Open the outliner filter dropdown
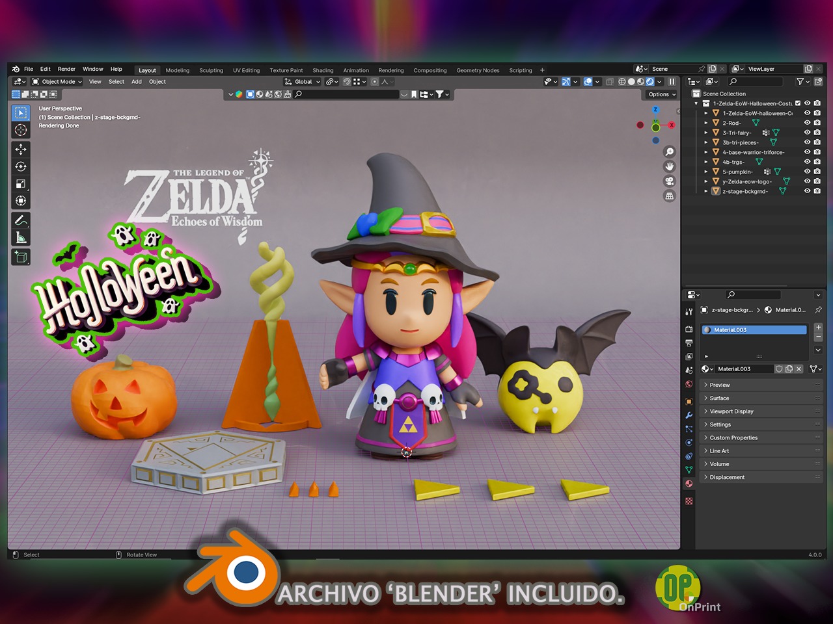This screenshot has height=624, width=833. coord(803,82)
